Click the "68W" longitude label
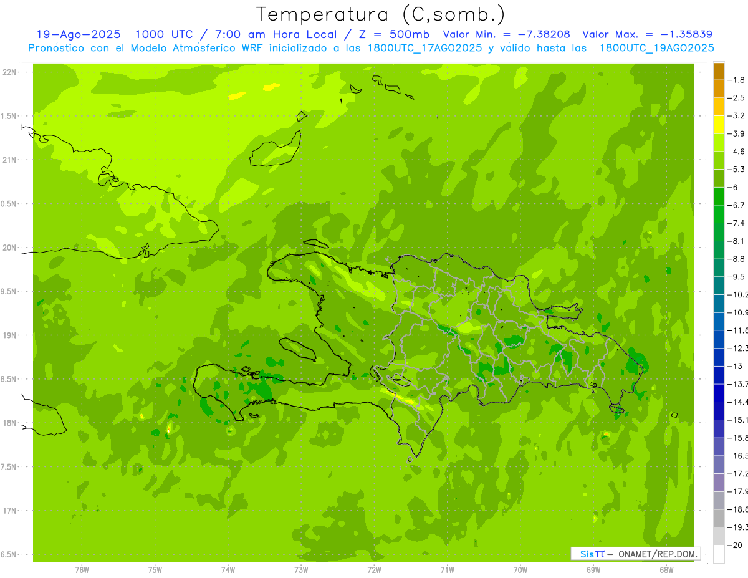 tap(666, 569)
